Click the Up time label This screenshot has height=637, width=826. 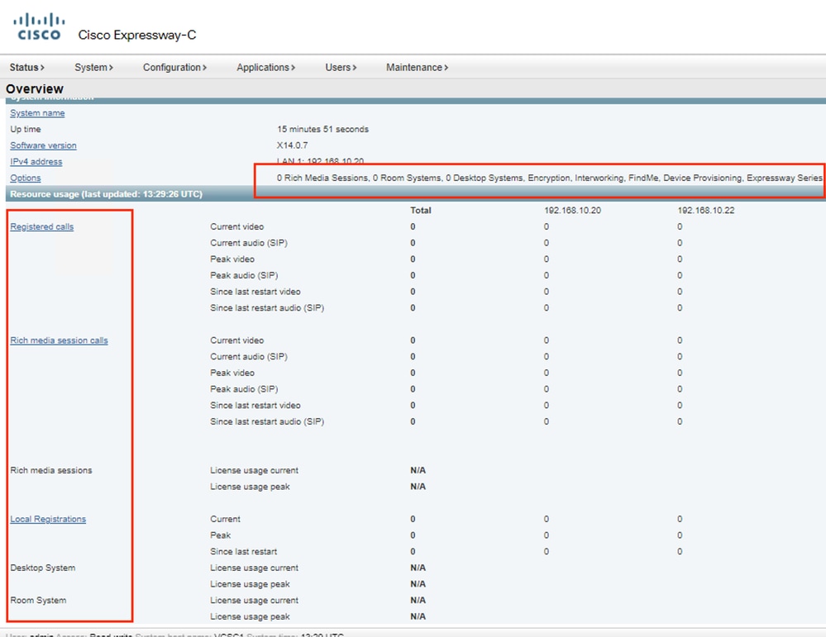point(26,129)
